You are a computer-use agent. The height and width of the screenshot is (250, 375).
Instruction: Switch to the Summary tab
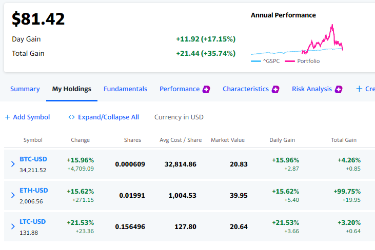[x=25, y=89]
